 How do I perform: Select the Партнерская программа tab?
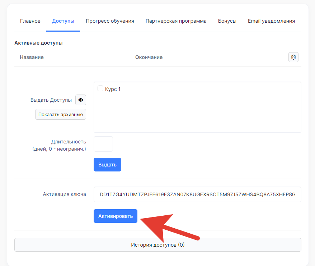coord(176,21)
